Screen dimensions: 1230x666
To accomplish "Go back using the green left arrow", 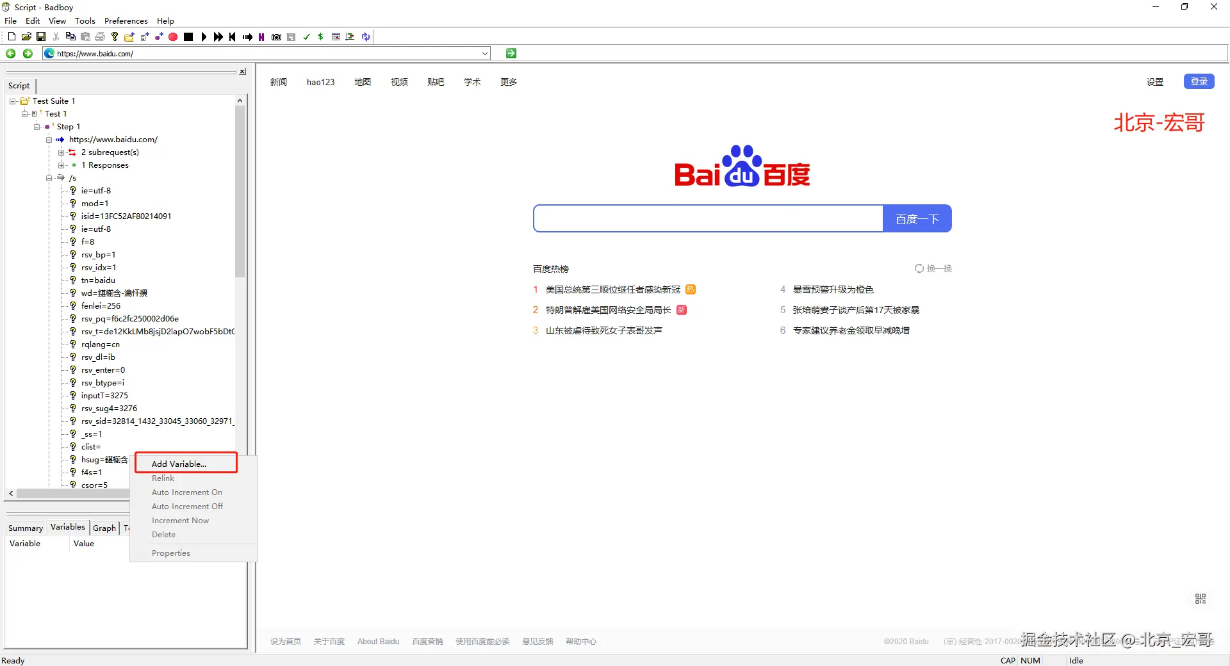I will [11, 54].
